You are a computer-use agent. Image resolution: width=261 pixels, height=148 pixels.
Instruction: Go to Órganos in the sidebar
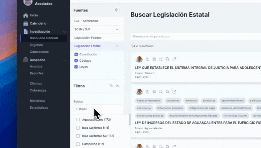pos(36,45)
